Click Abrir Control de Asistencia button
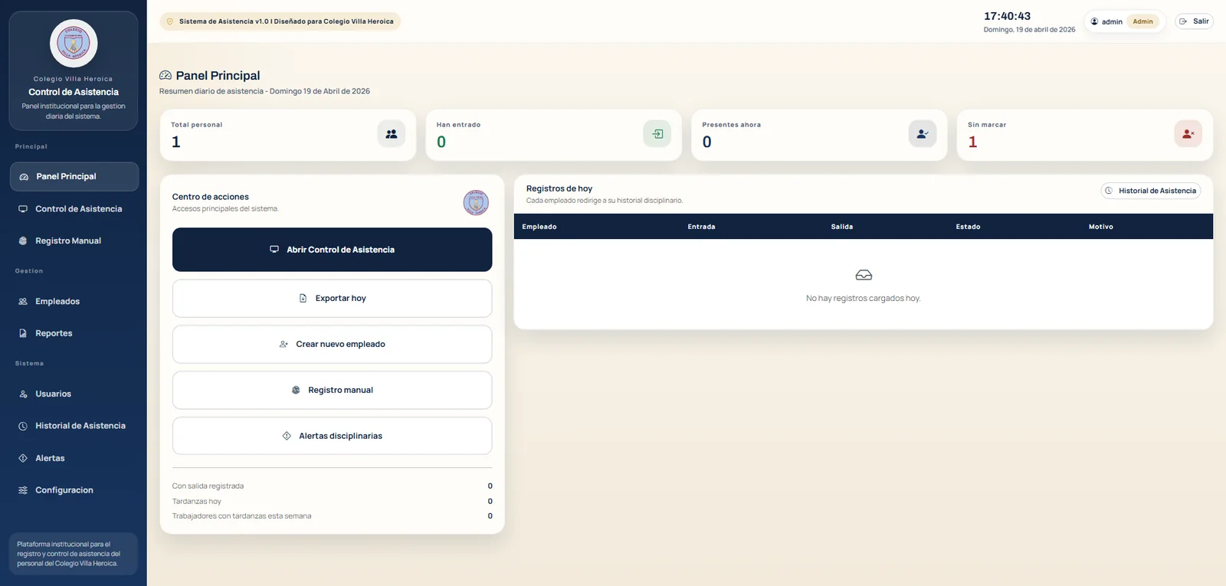 [x=332, y=250]
